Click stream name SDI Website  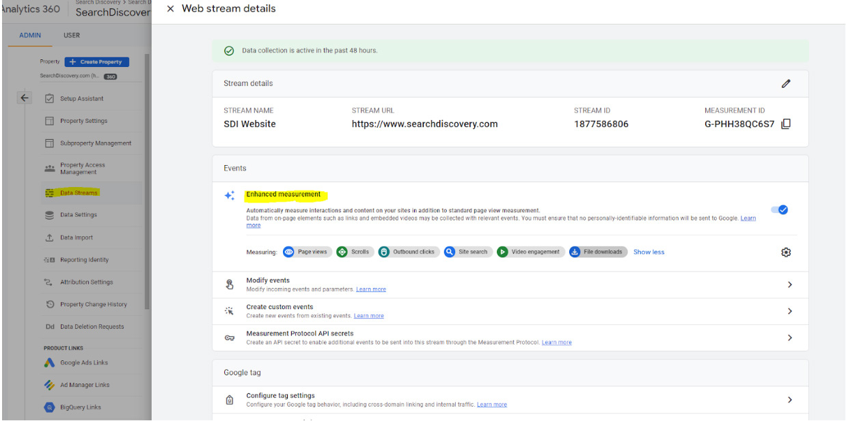(249, 124)
